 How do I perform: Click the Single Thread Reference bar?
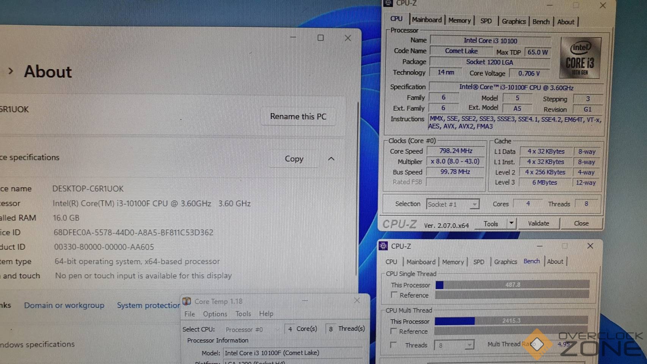pyautogui.click(x=512, y=294)
